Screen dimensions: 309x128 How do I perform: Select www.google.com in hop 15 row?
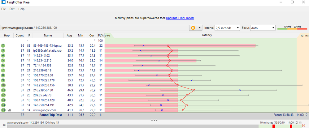pyautogui.click(x=45, y=110)
